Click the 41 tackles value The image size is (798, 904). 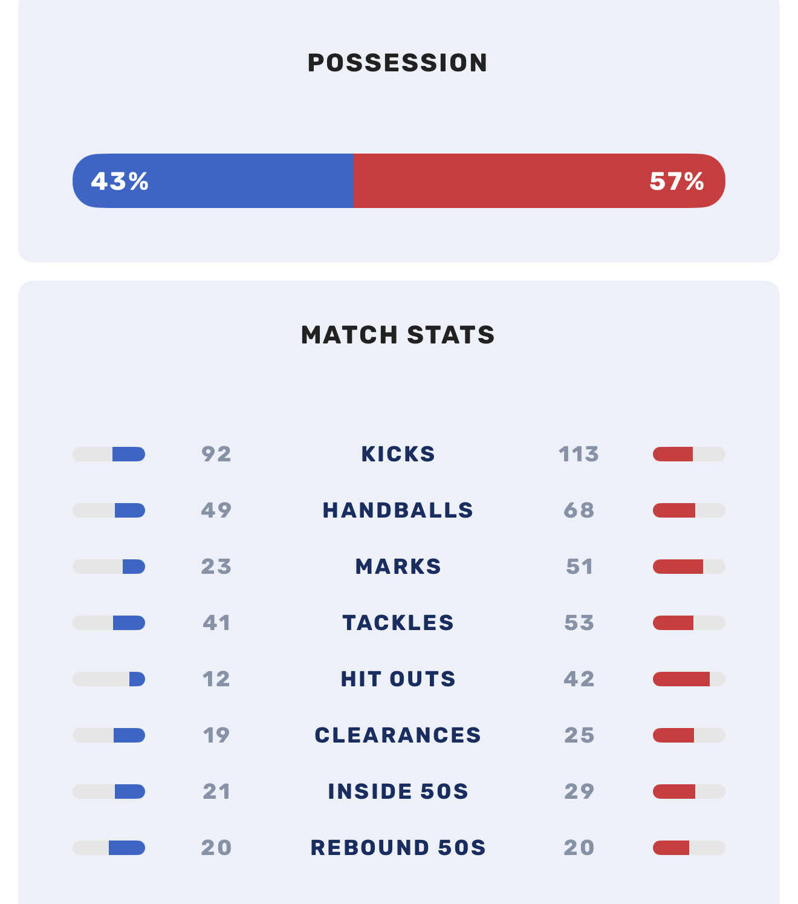click(216, 623)
